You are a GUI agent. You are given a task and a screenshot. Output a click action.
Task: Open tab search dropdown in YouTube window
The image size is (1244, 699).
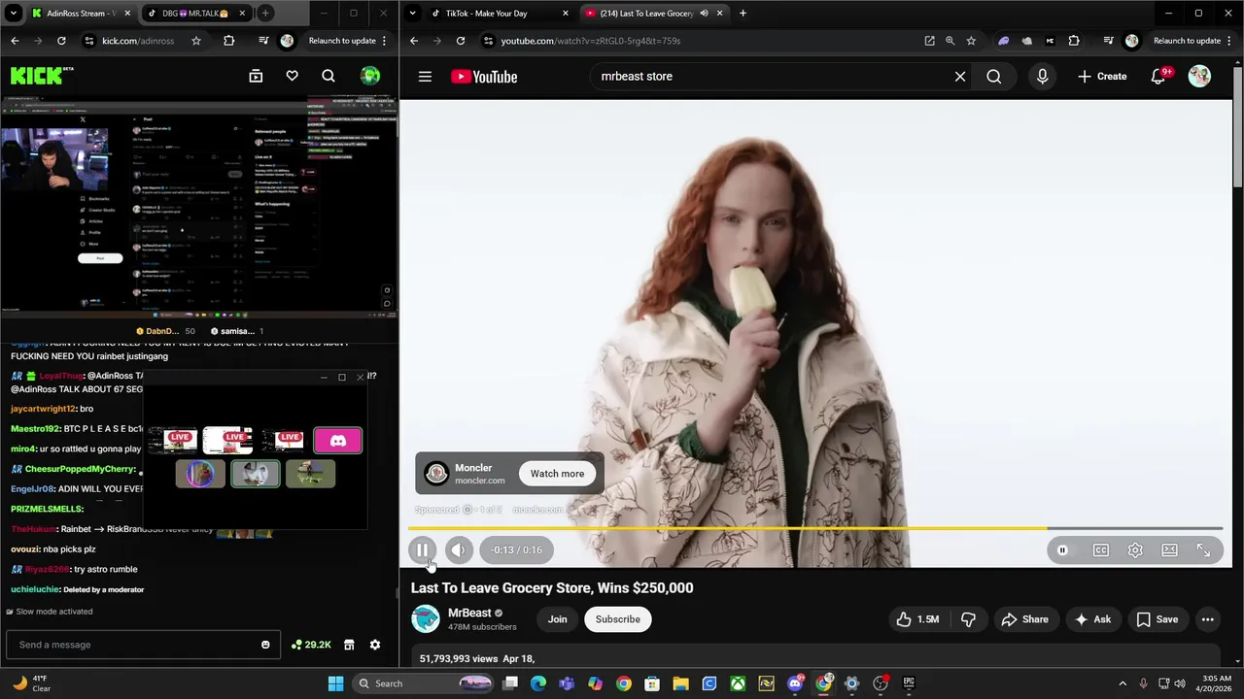coord(413,14)
